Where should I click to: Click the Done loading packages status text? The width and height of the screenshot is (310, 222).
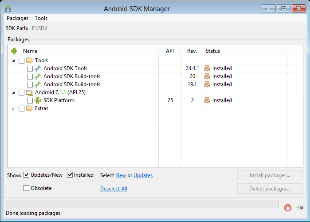34,213
